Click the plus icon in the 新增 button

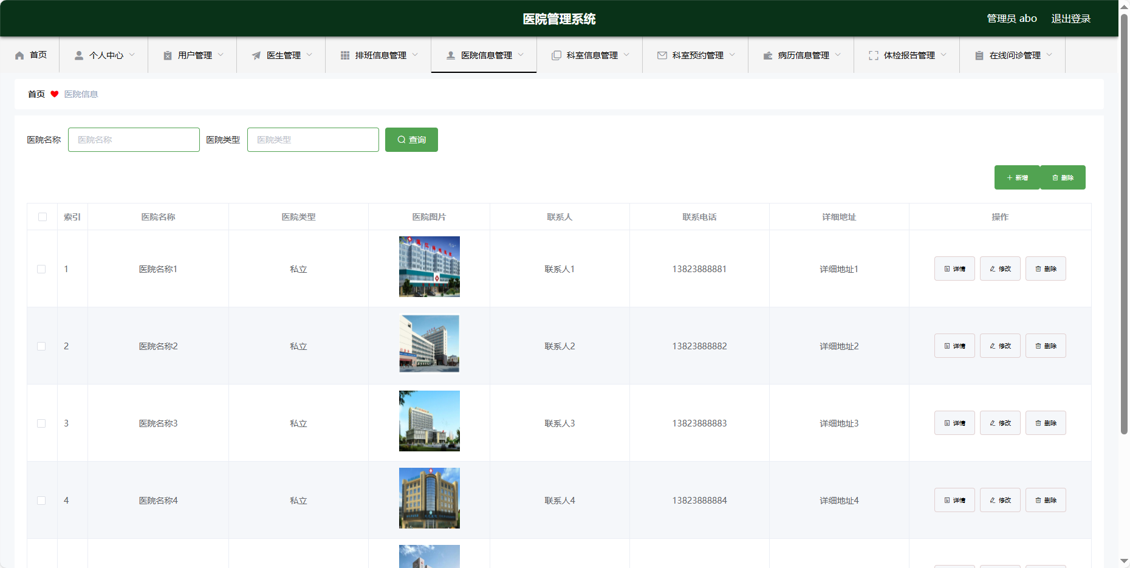1010,178
